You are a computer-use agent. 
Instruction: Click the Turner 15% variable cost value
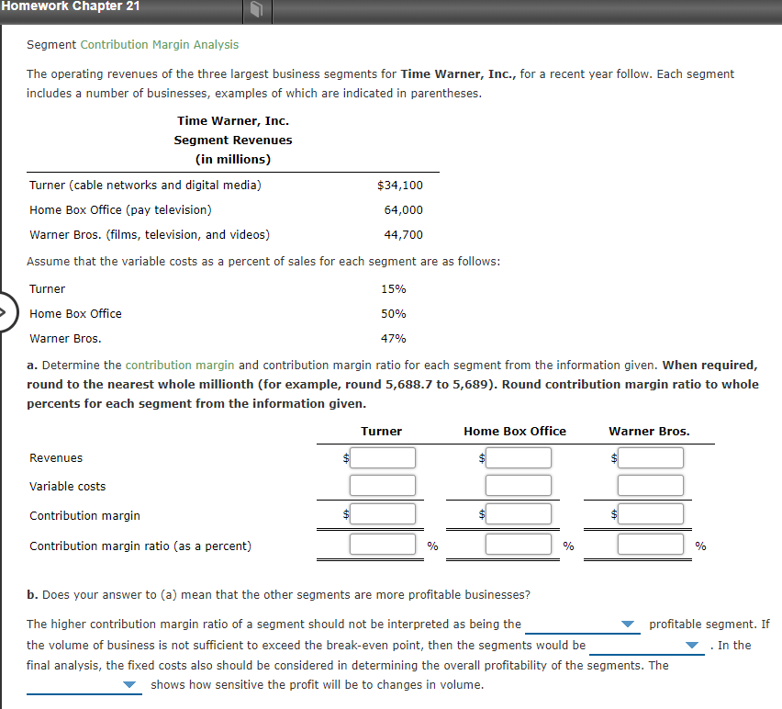[394, 289]
